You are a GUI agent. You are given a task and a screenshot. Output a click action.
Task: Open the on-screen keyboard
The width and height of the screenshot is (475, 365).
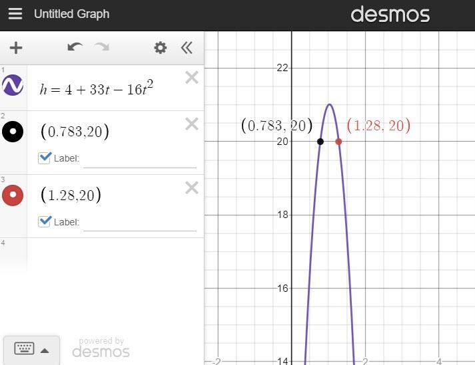tap(31, 350)
